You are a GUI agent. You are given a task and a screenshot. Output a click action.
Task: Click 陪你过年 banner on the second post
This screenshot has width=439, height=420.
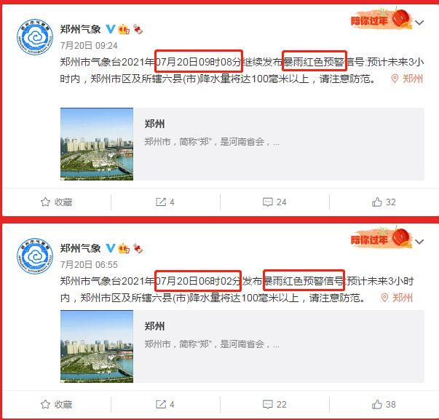pos(381,238)
